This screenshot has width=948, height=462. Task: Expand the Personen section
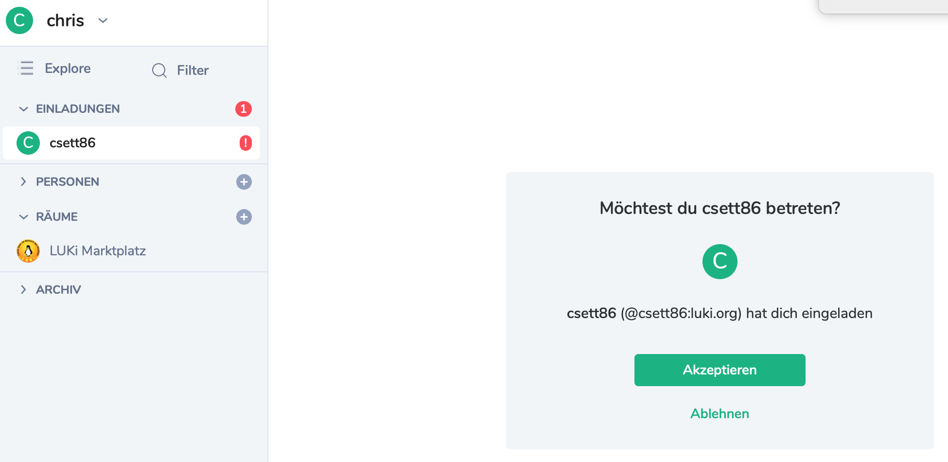tap(23, 182)
